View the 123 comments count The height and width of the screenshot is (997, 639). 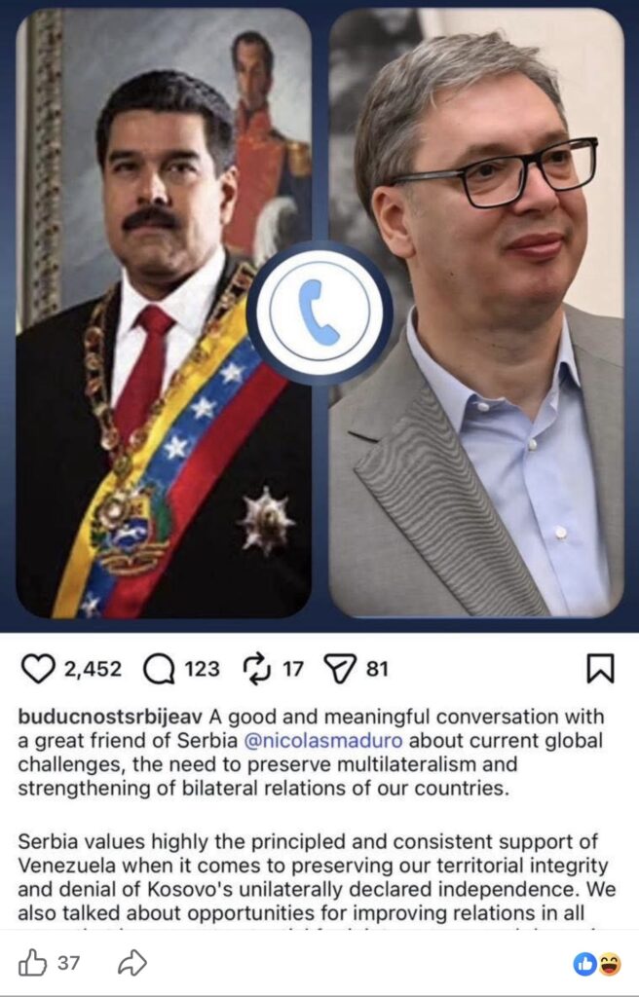[202, 669]
